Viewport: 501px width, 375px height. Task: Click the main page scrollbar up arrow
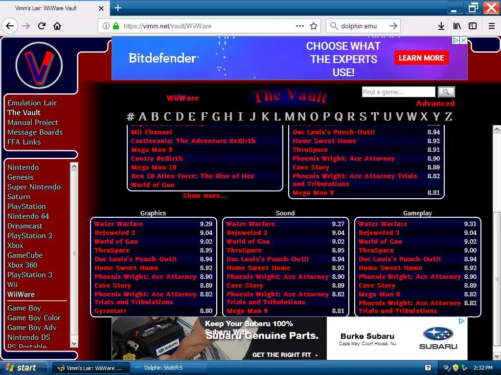point(497,129)
